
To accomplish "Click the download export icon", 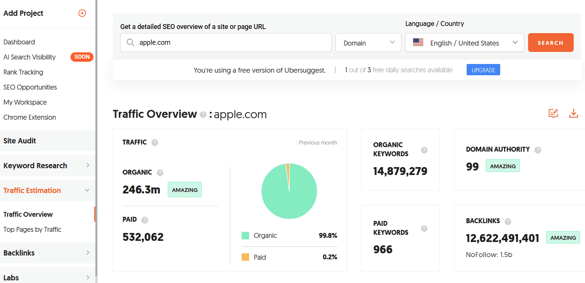I will pyautogui.click(x=573, y=114).
